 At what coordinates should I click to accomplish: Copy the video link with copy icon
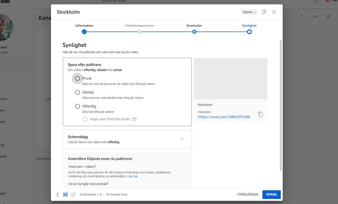[261, 114]
